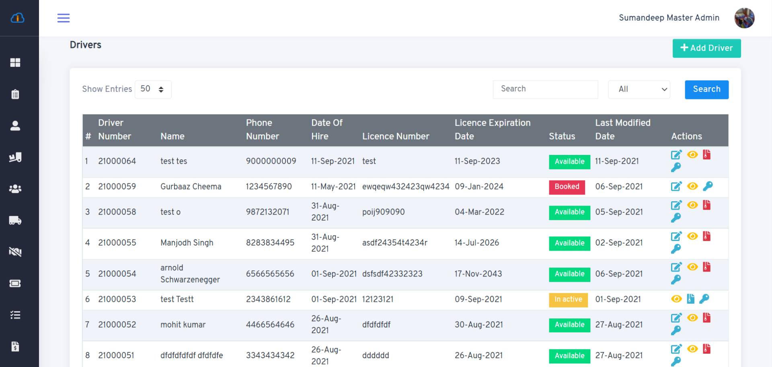Click phone number 8283834495
The image size is (772, 367).
pos(270,243)
